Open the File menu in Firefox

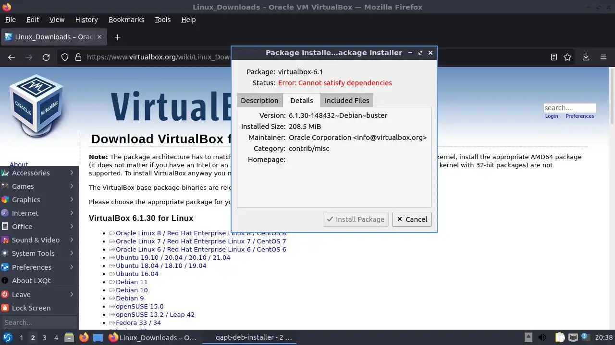click(10, 20)
